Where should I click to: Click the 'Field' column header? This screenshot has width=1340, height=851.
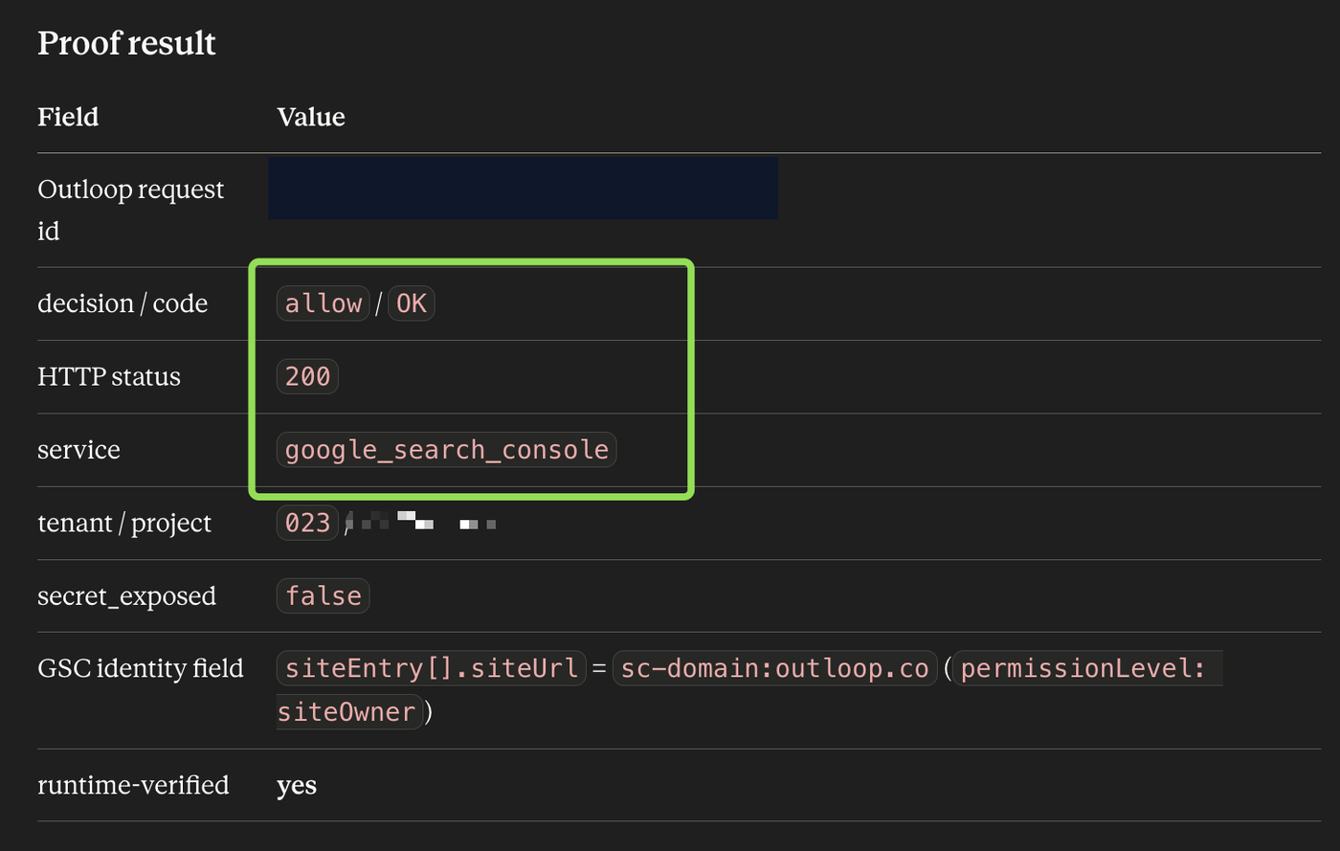[x=68, y=117]
